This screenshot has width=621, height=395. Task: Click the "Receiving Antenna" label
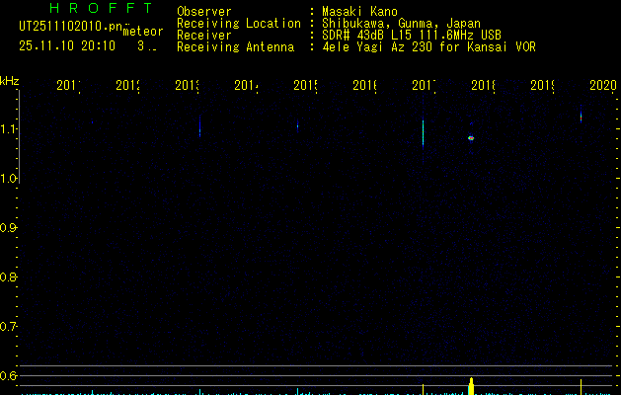pyautogui.click(x=236, y=47)
